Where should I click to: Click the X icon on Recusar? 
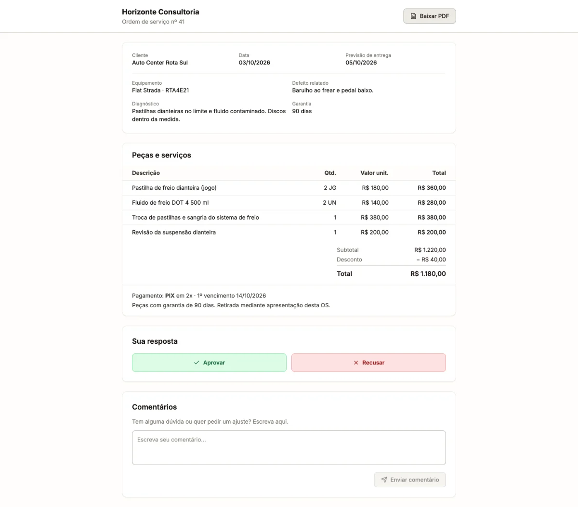click(356, 363)
